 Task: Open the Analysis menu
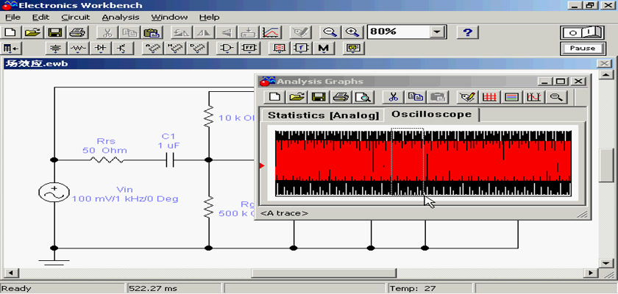point(120,16)
